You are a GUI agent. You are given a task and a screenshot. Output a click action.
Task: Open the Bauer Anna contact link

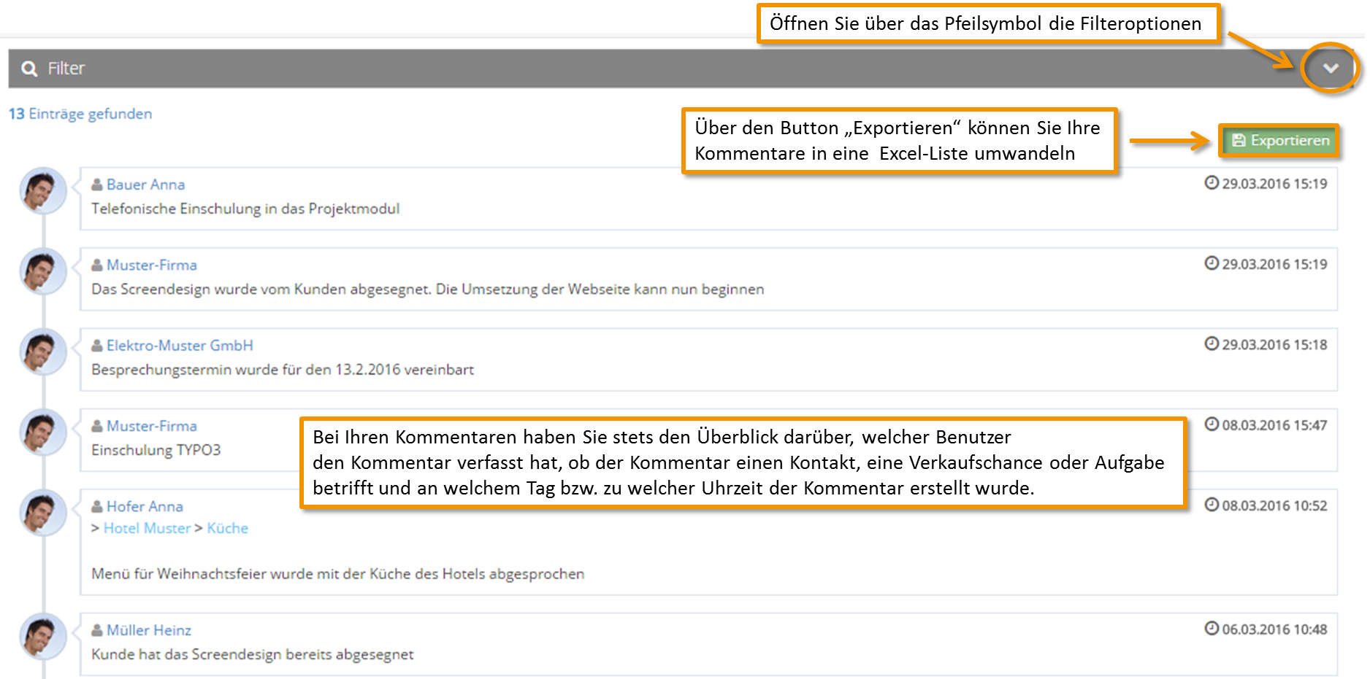[145, 185]
